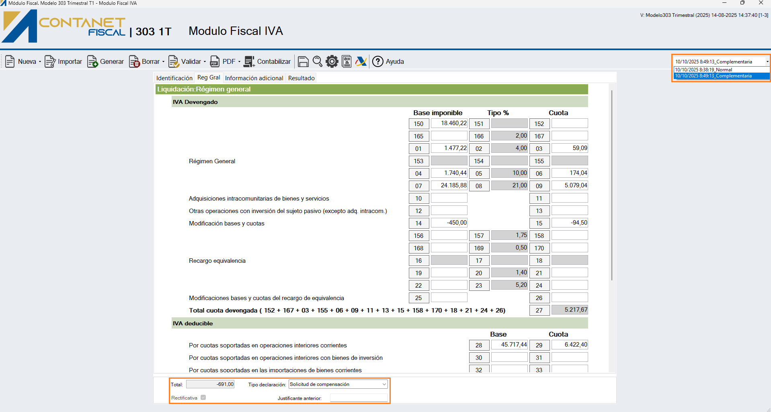This screenshot has height=412, width=771.
Task: Switch to the Identificación tab
Action: click(x=174, y=78)
